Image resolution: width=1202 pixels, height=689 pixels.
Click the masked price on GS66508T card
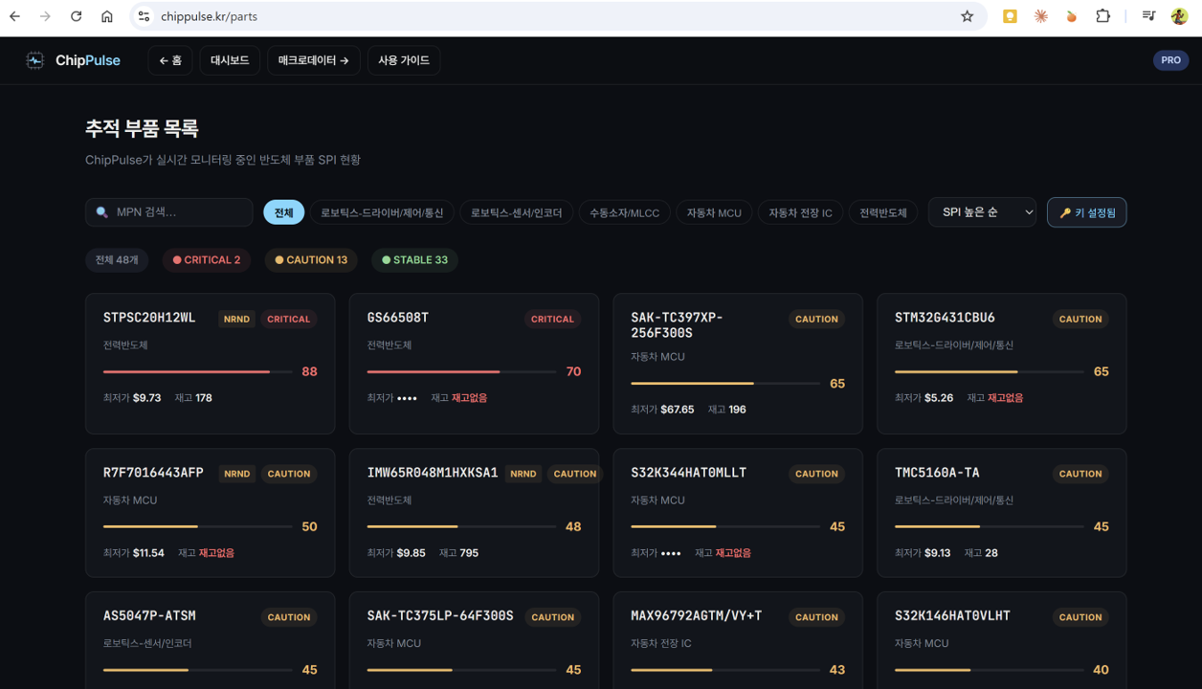[x=407, y=398]
